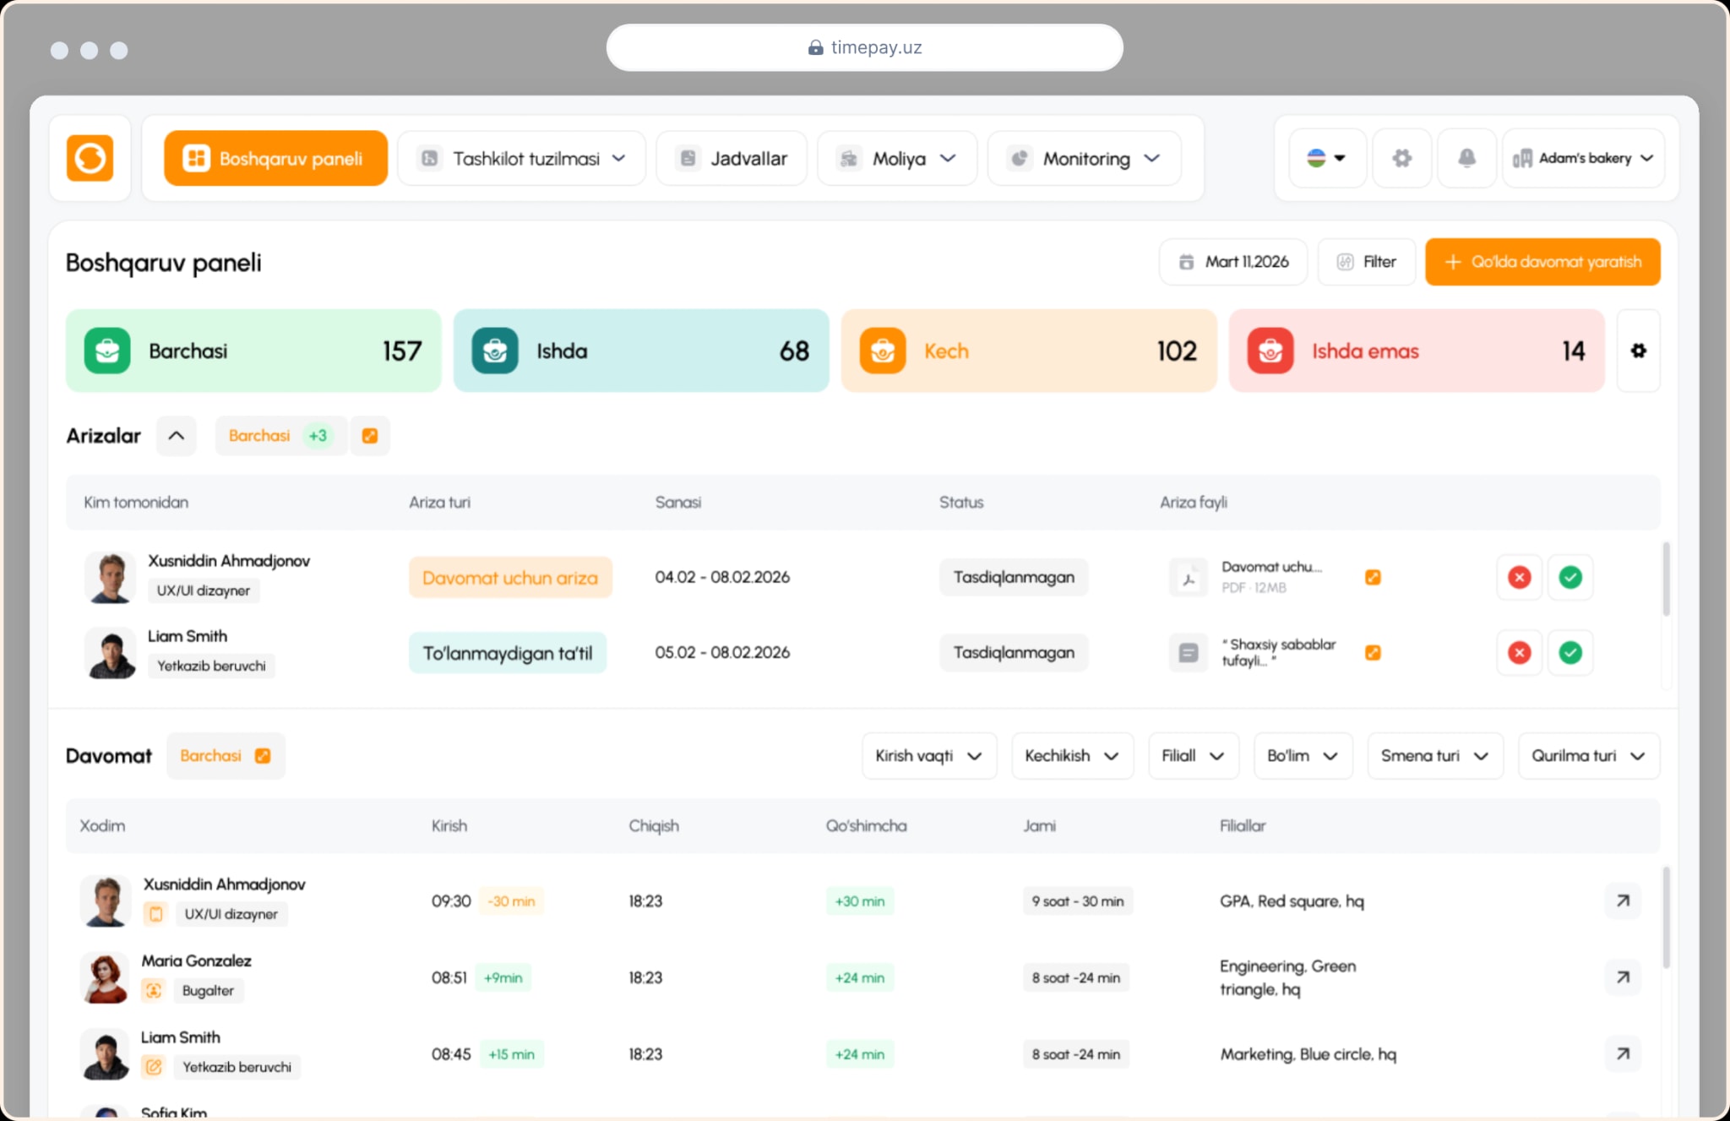Viewport: 1730px width, 1121px height.
Task: Open the notifications bell
Action: (x=1467, y=158)
